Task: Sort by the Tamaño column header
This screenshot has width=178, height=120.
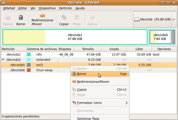Action: (x=88, y=49)
